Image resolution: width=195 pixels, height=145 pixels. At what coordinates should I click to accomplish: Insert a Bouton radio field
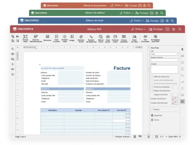pyautogui.click(x=65, y=38)
